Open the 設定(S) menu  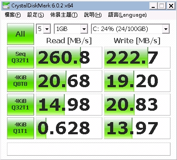[35, 15]
